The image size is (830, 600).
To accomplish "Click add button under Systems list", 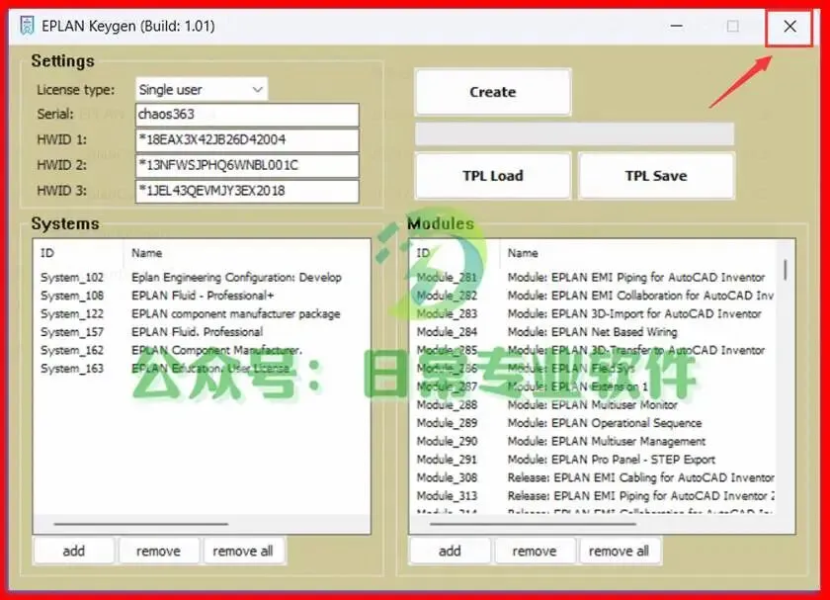I will click(73, 551).
